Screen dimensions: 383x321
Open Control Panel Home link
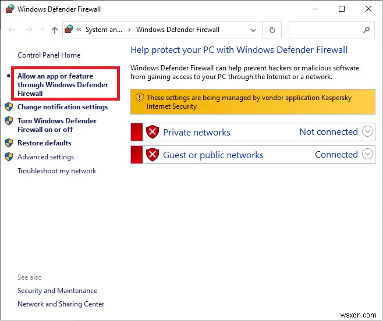click(49, 55)
